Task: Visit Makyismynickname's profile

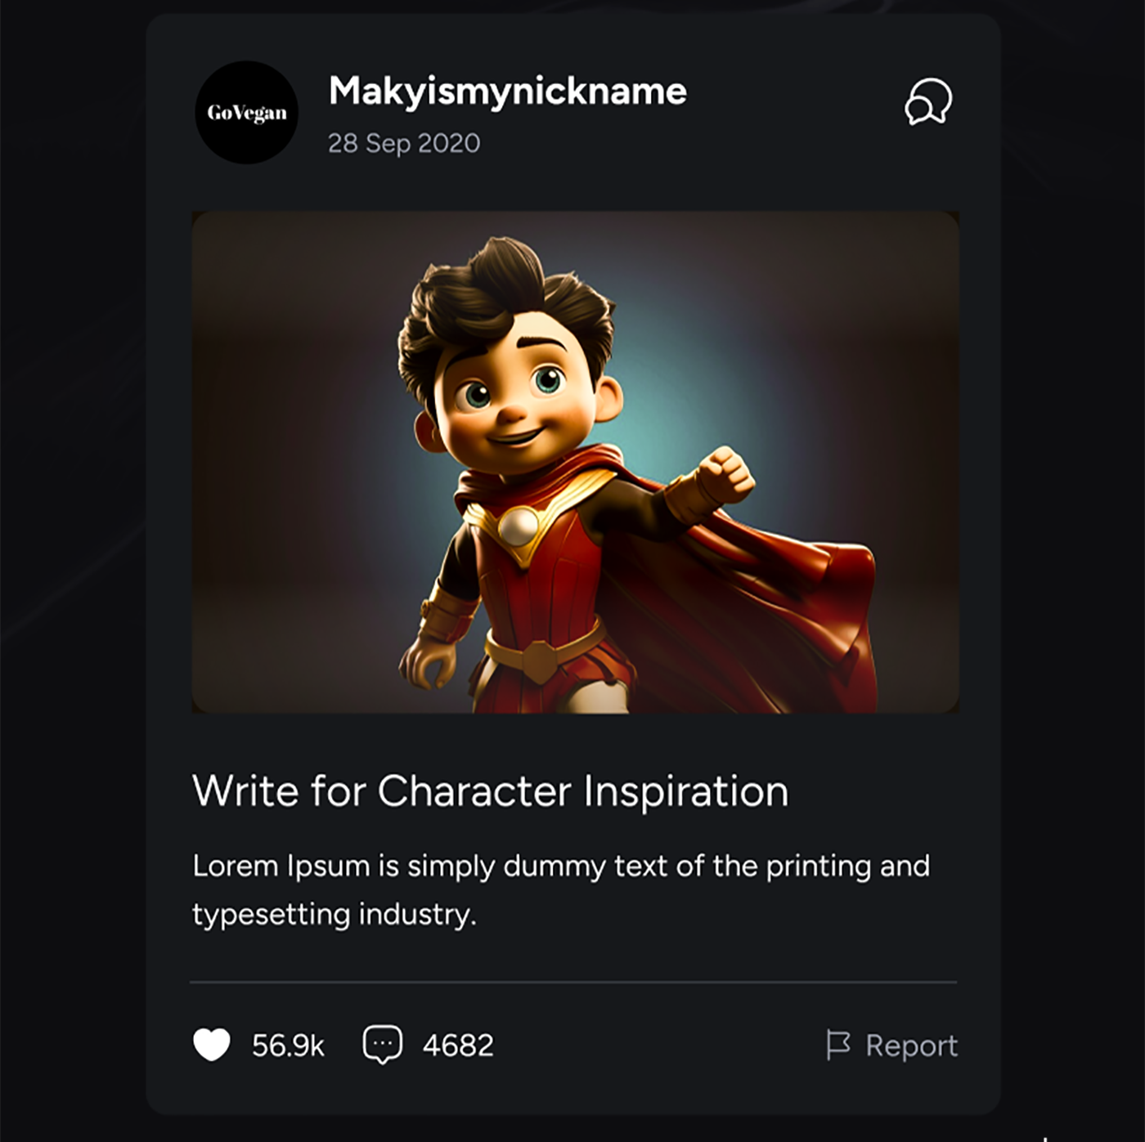Action: pyautogui.click(x=507, y=91)
